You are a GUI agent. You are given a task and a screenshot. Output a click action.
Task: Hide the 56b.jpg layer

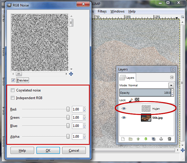(124, 117)
